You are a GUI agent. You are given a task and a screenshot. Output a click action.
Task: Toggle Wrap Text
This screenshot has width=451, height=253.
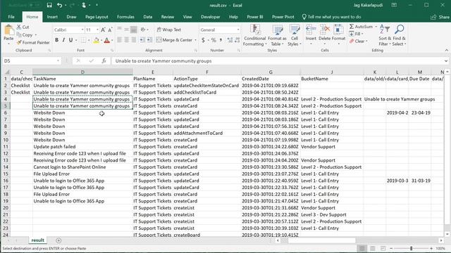tap(169, 30)
